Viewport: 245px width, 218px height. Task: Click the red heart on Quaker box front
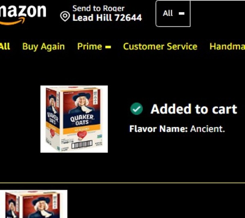coord(82,135)
